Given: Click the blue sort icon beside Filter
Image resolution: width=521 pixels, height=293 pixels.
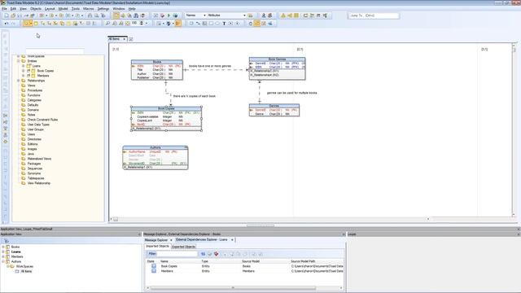Looking at the screenshot, I should (x=203, y=254).
